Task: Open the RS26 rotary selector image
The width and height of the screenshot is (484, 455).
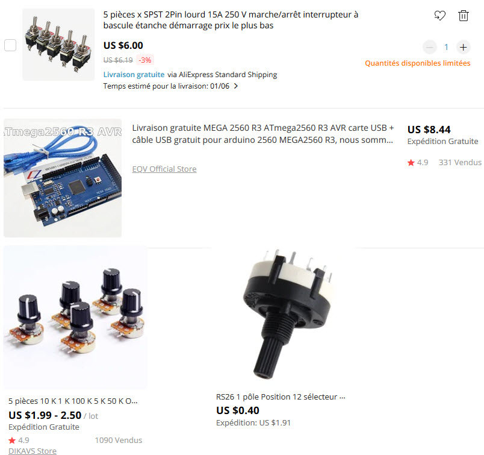Action: (x=284, y=314)
